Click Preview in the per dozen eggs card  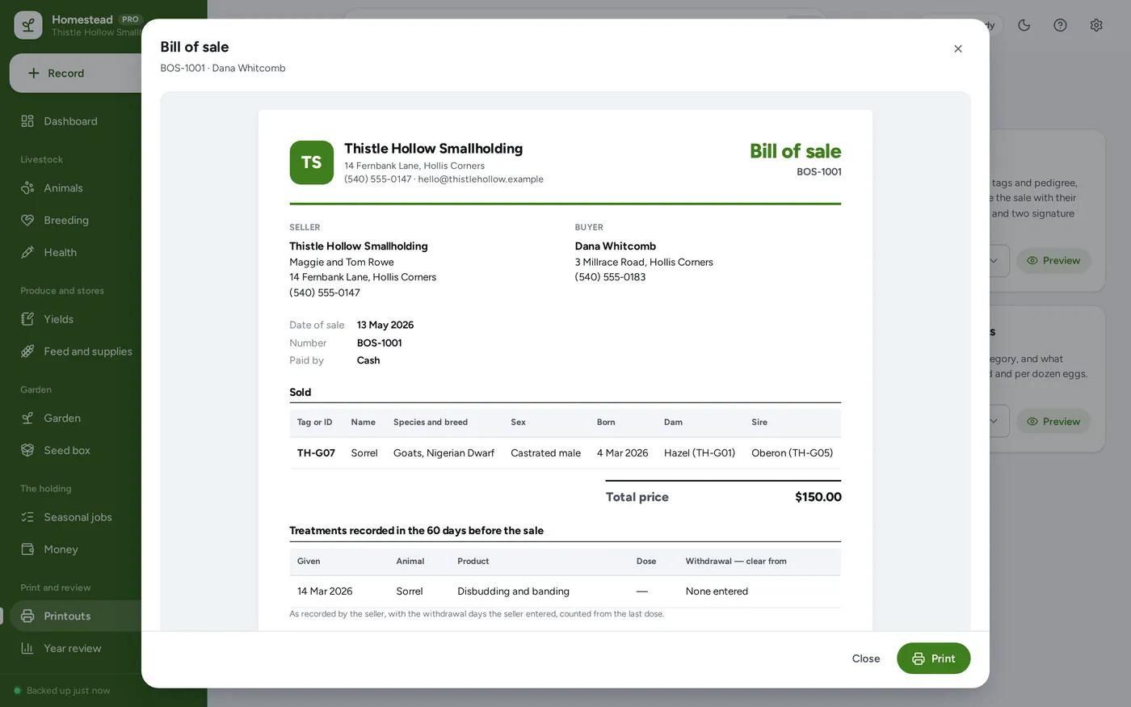(x=1053, y=422)
